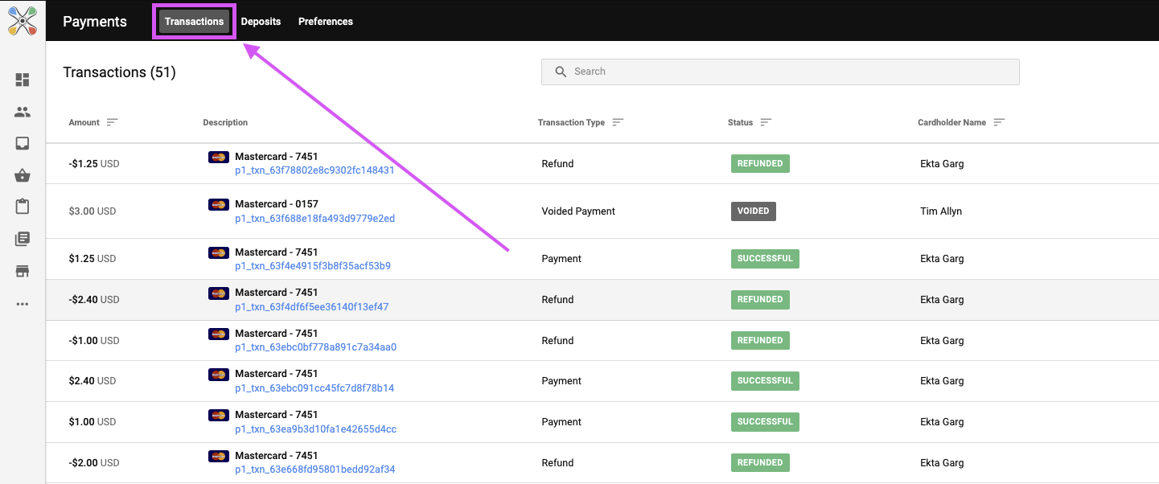Click the Search transactions field

[780, 72]
